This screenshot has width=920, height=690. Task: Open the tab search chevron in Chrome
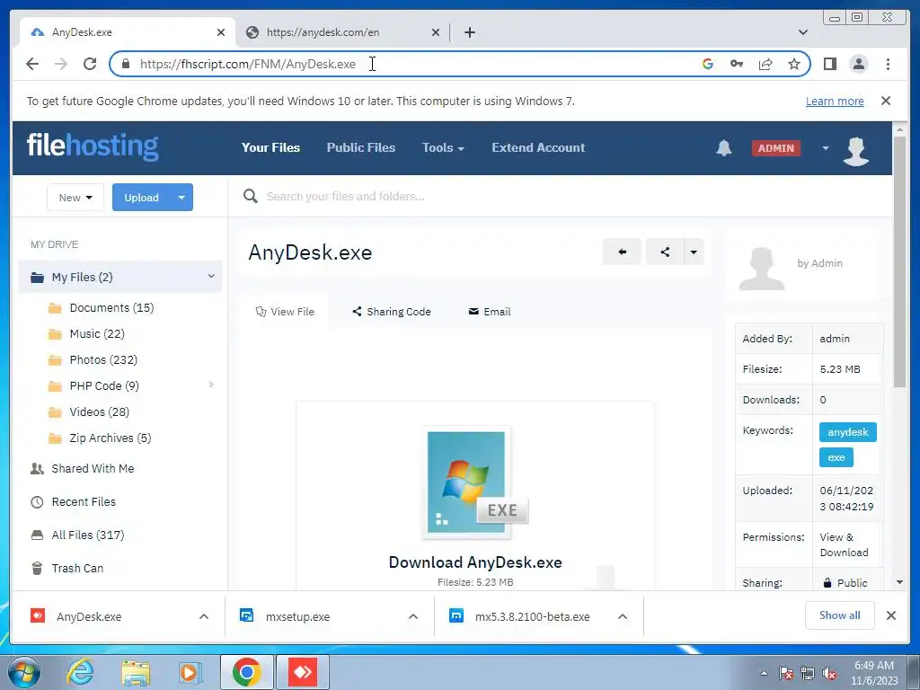pyautogui.click(x=803, y=32)
